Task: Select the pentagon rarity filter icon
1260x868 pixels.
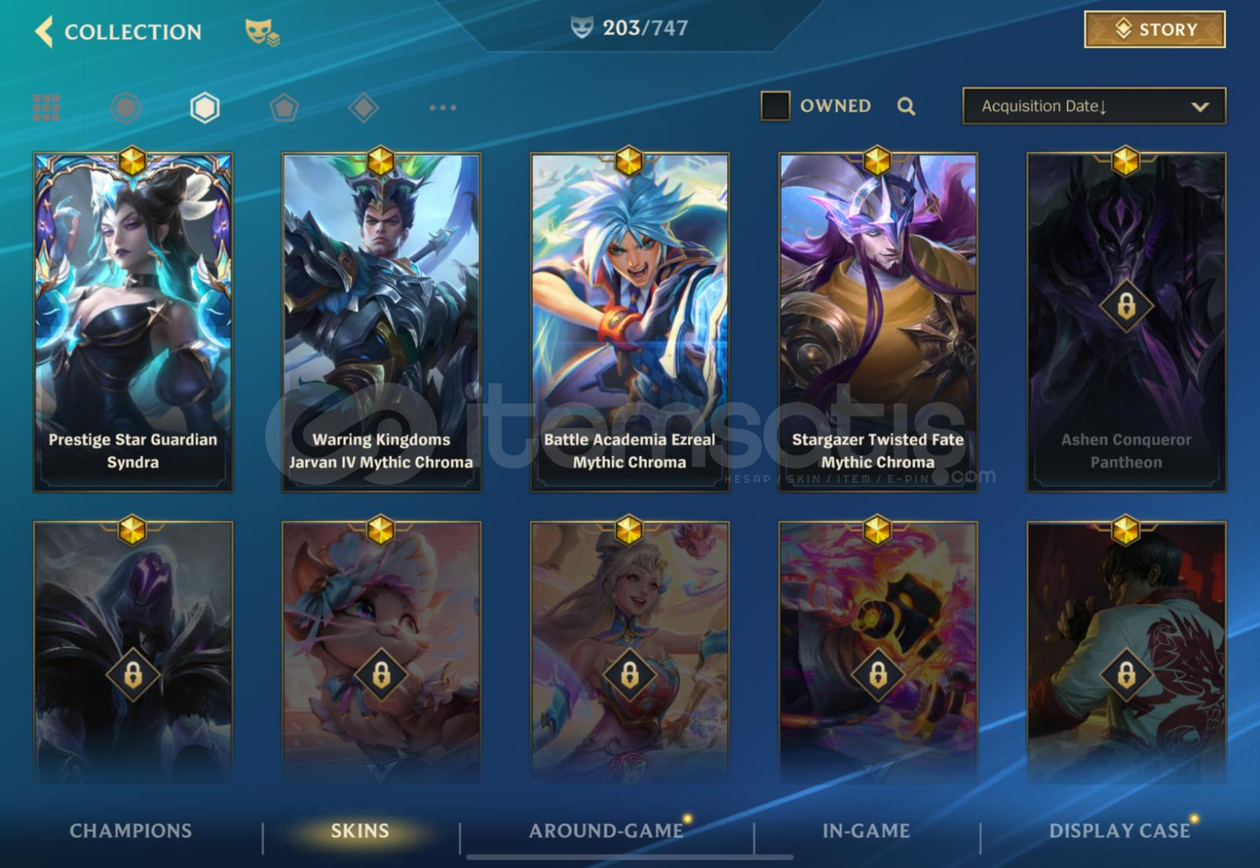Action: [284, 107]
